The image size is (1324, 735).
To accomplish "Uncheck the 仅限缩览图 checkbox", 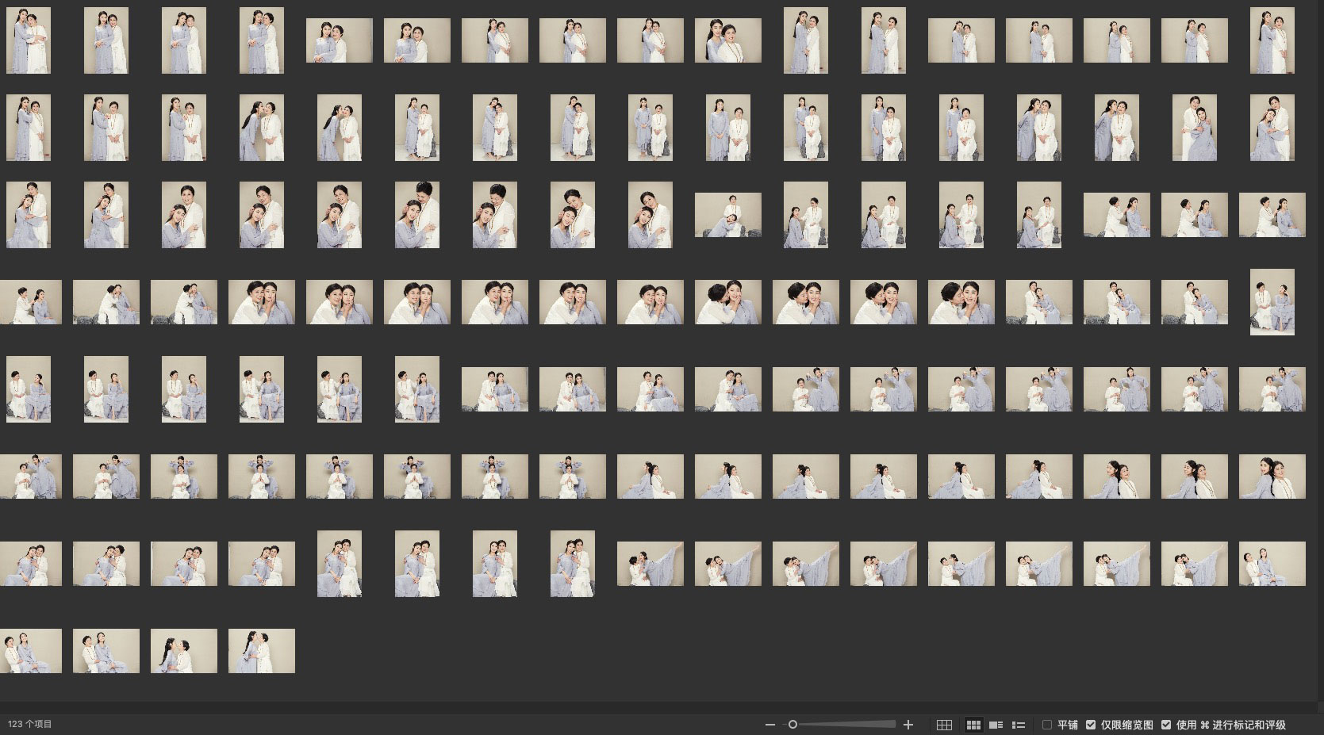I will click(1091, 725).
